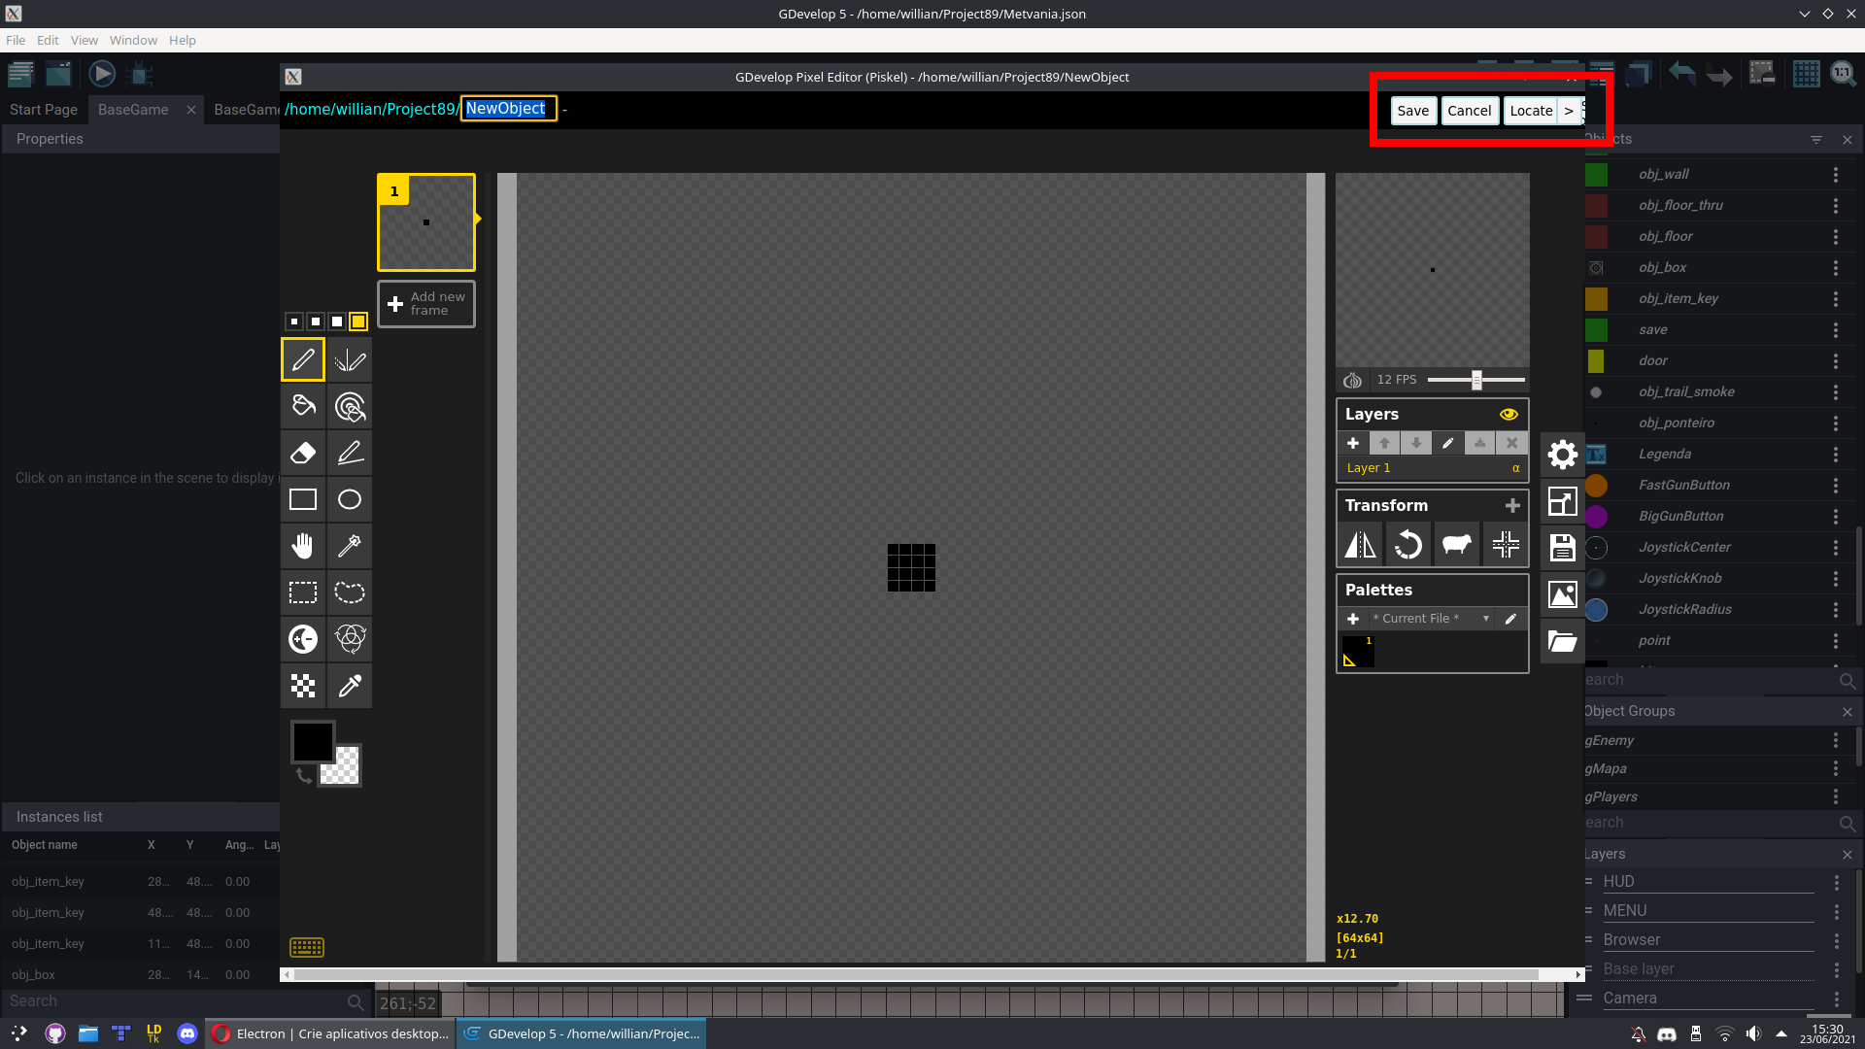
Task: Open the View menu
Action: [x=84, y=40]
